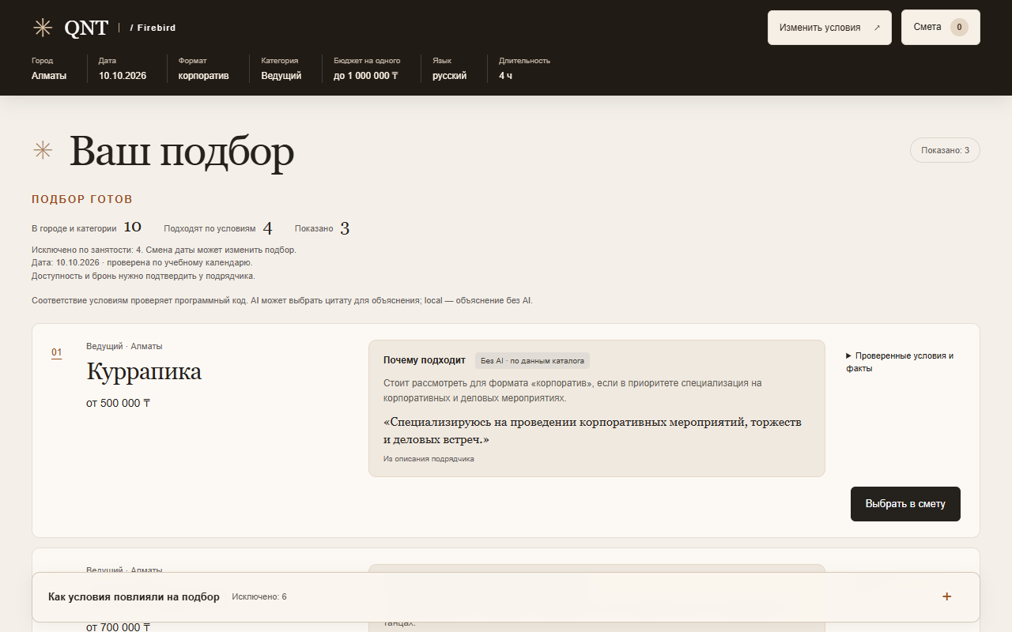
Task: Click the Firebird breadcrumb label
Action: (153, 28)
